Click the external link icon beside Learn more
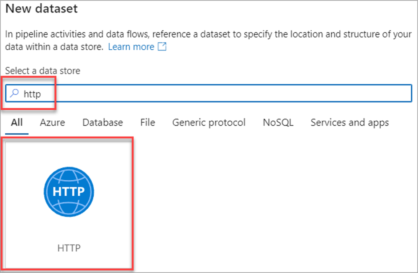The width and height of the screenshot is (418, 273). [162, 47]
